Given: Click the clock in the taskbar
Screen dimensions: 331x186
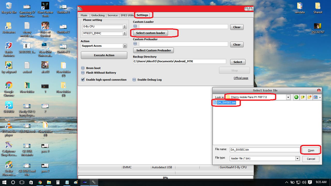Looking at the screenshot, I should [321, 182].
